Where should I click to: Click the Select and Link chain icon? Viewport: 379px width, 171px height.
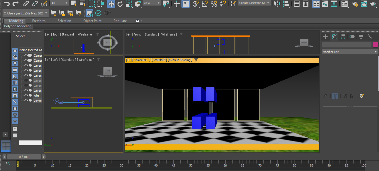(26, 4)
